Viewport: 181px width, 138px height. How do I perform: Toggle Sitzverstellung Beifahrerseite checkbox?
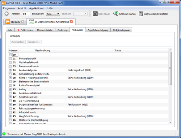point(10,74)
